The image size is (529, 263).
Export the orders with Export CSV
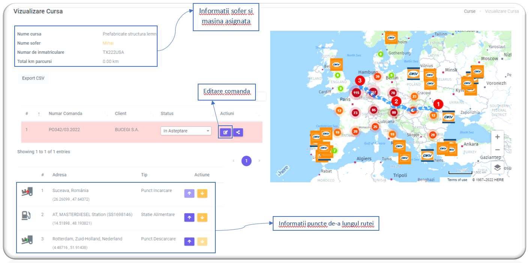tap(33, 78)
